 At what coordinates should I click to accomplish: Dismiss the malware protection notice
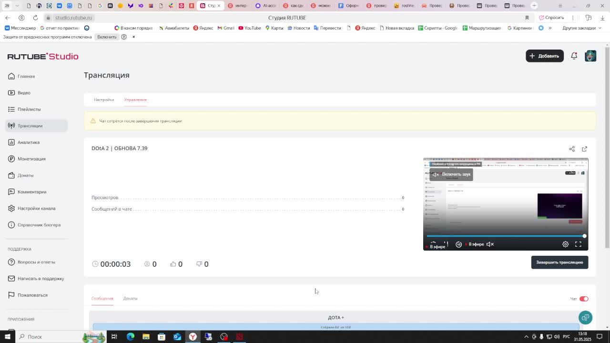133,37
